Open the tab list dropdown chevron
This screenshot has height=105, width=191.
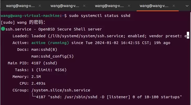[187, 6]
